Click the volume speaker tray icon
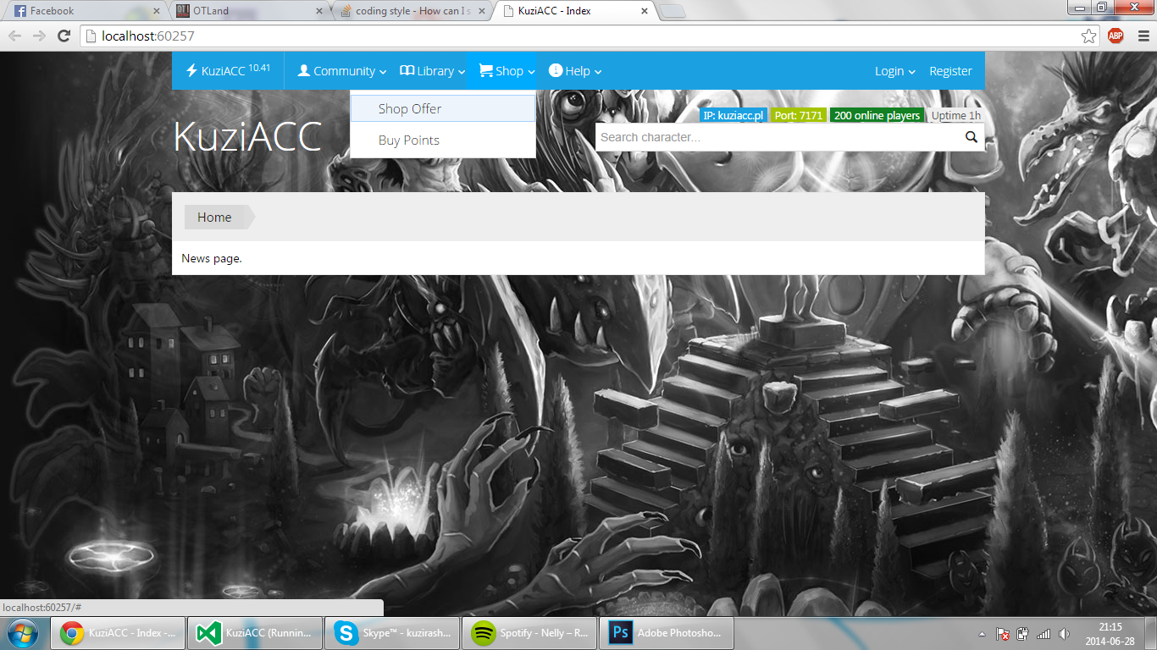The height and width of the screenshot is (650, 1157). point(1064,633)
